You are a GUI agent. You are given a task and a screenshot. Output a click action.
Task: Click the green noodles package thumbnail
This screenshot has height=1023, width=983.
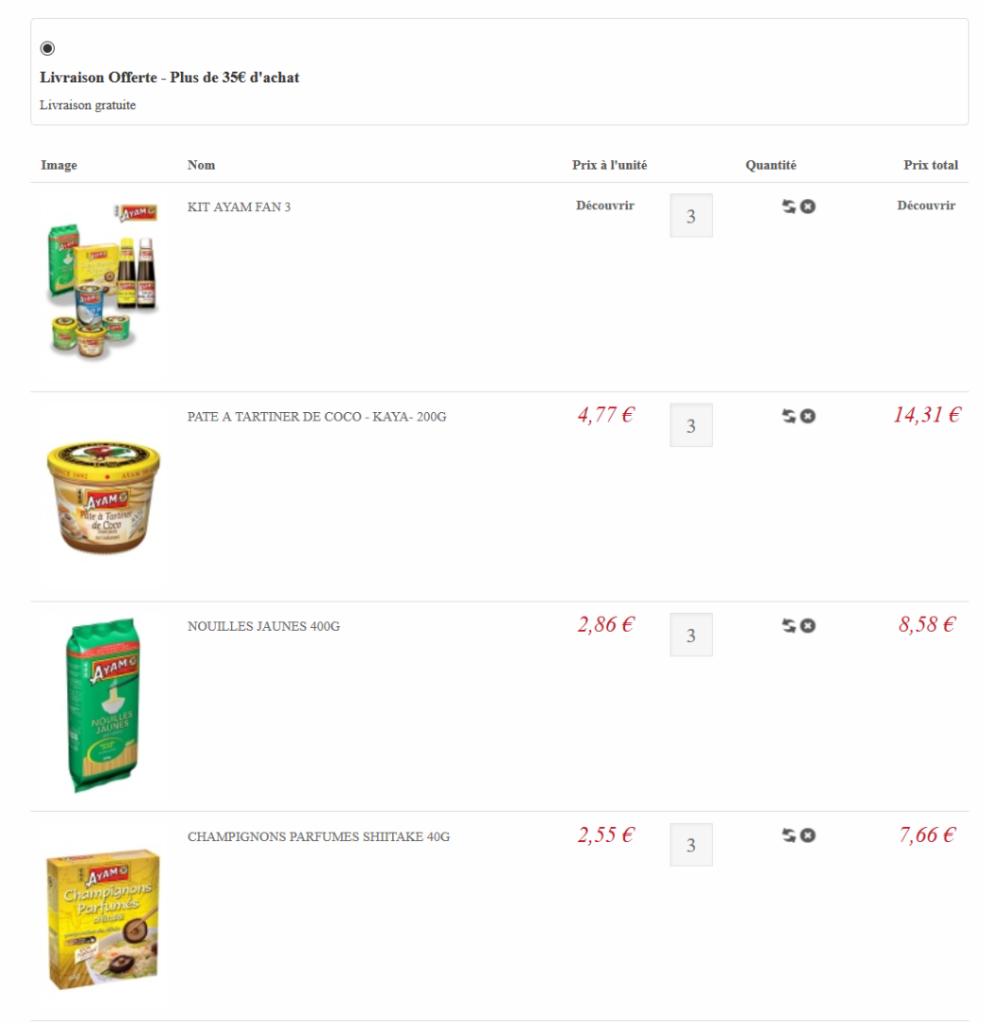[x=102, y=705]
